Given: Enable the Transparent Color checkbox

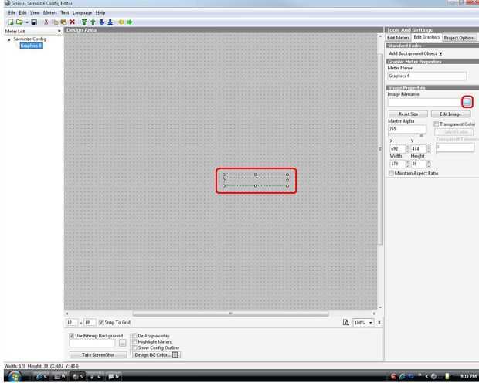Looking at the screenshot, I should coord(436,124).
